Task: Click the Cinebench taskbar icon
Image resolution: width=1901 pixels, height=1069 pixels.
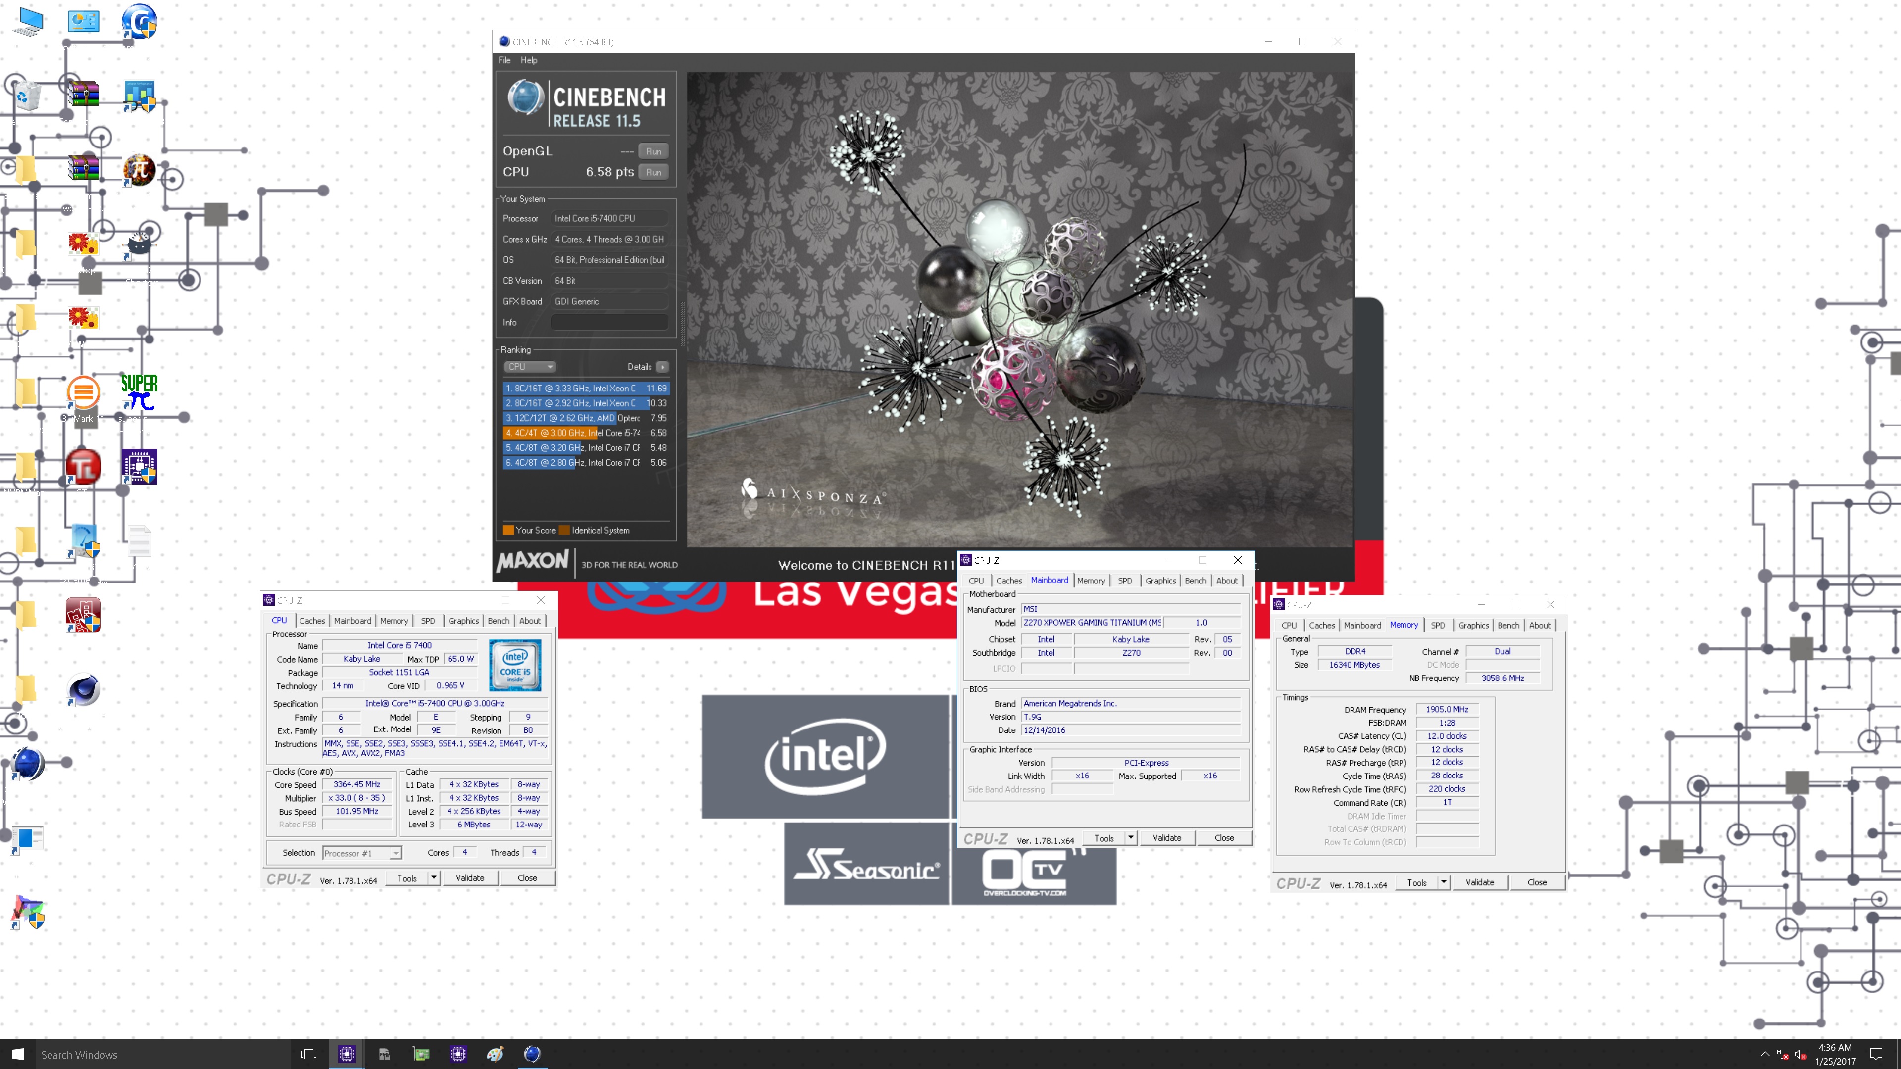Action: coord(532,1054)
